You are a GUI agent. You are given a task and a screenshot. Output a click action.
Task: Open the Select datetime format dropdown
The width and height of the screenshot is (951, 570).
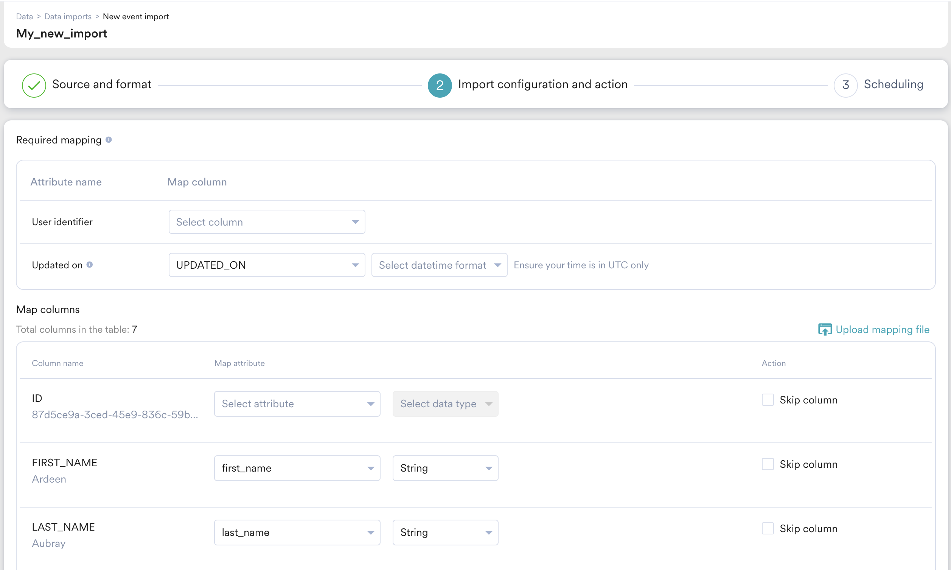click(439, 265)
